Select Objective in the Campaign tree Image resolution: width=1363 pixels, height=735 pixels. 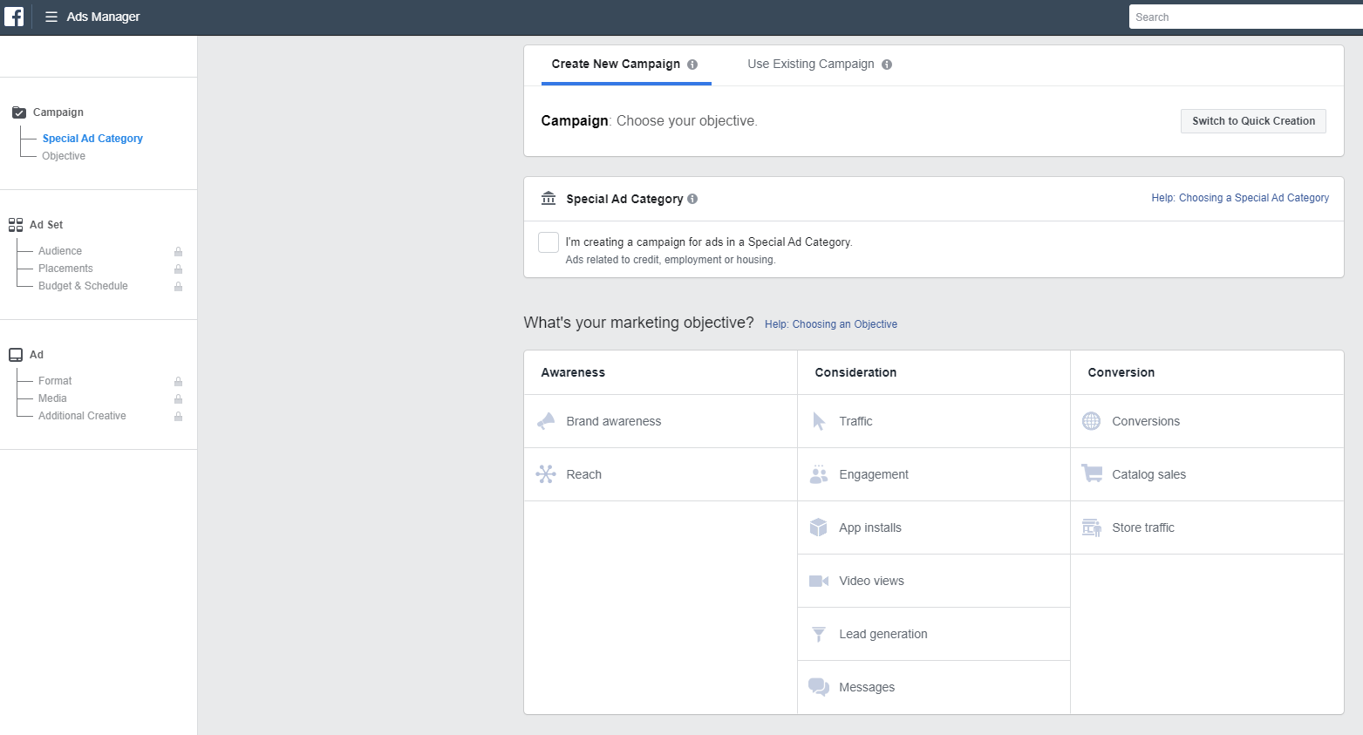(x=64, y=156)
